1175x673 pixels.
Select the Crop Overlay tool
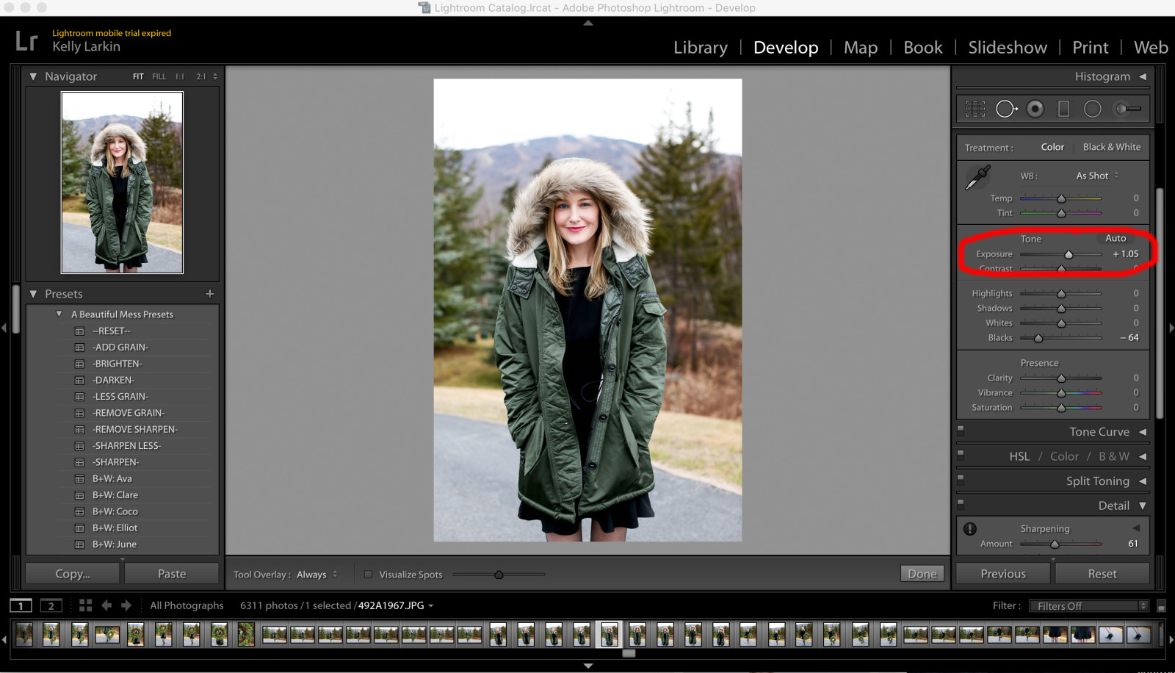click(976, 109)
